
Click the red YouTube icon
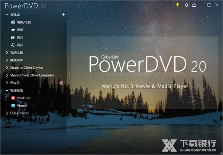[13, 98]
